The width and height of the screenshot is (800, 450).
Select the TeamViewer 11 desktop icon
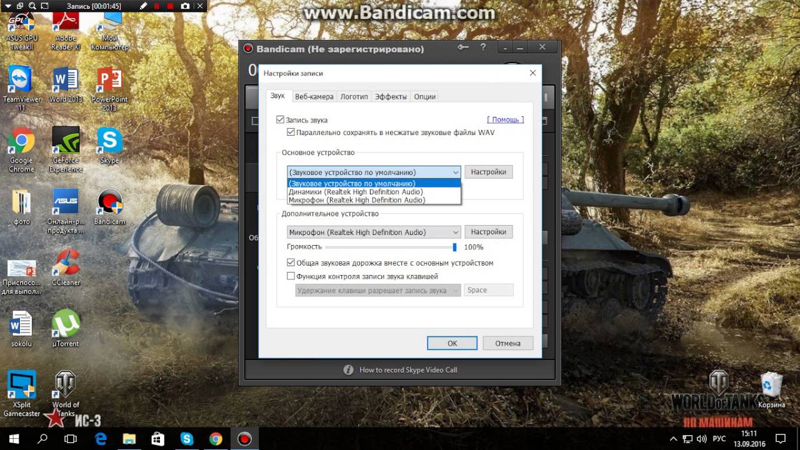coord(21,88)
